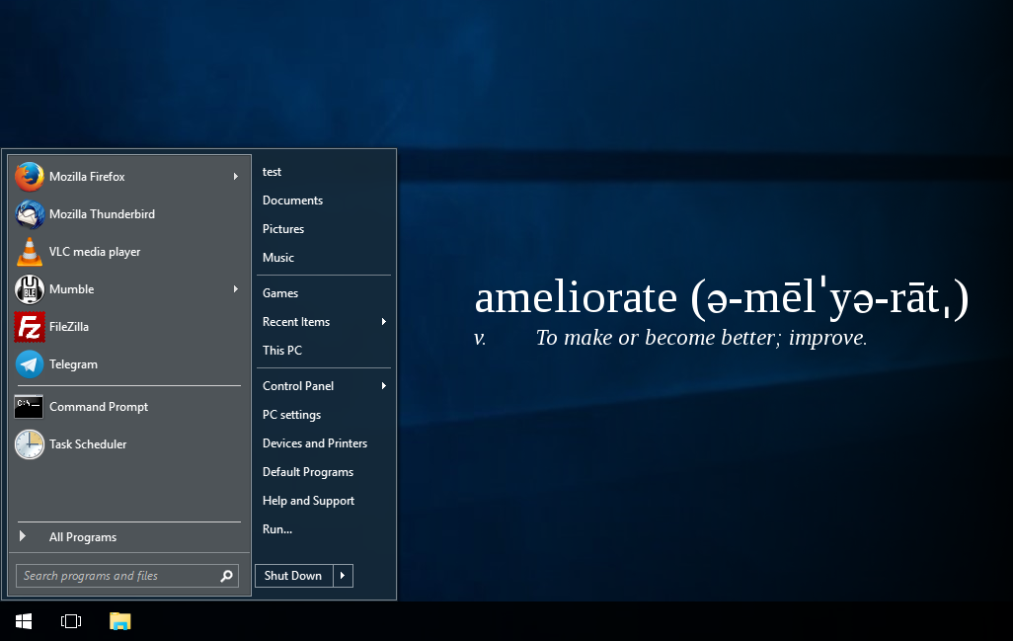Open Devices and Printers
1013x641 pixels.
tap(315, 443)
